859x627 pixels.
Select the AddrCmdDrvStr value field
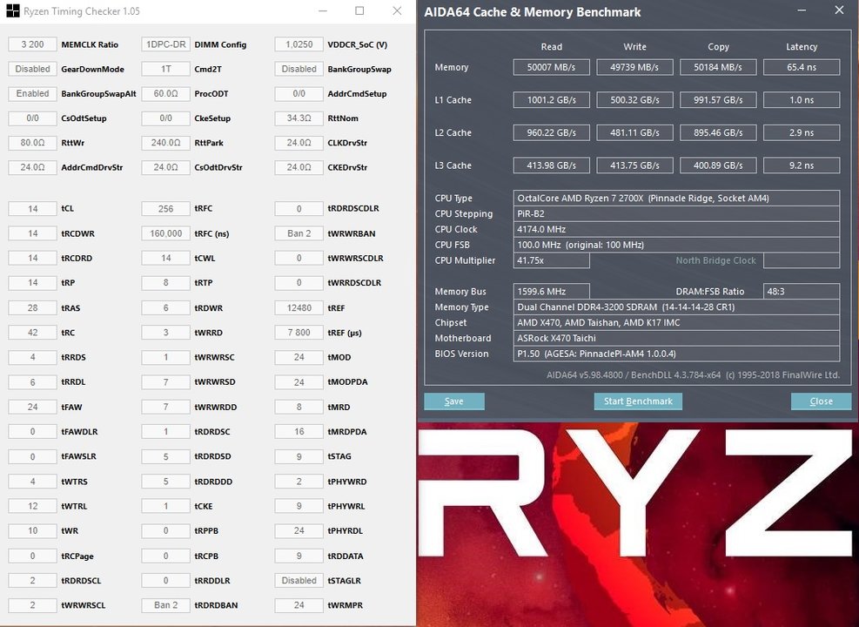pyautogui.click(x=32, y=168)
